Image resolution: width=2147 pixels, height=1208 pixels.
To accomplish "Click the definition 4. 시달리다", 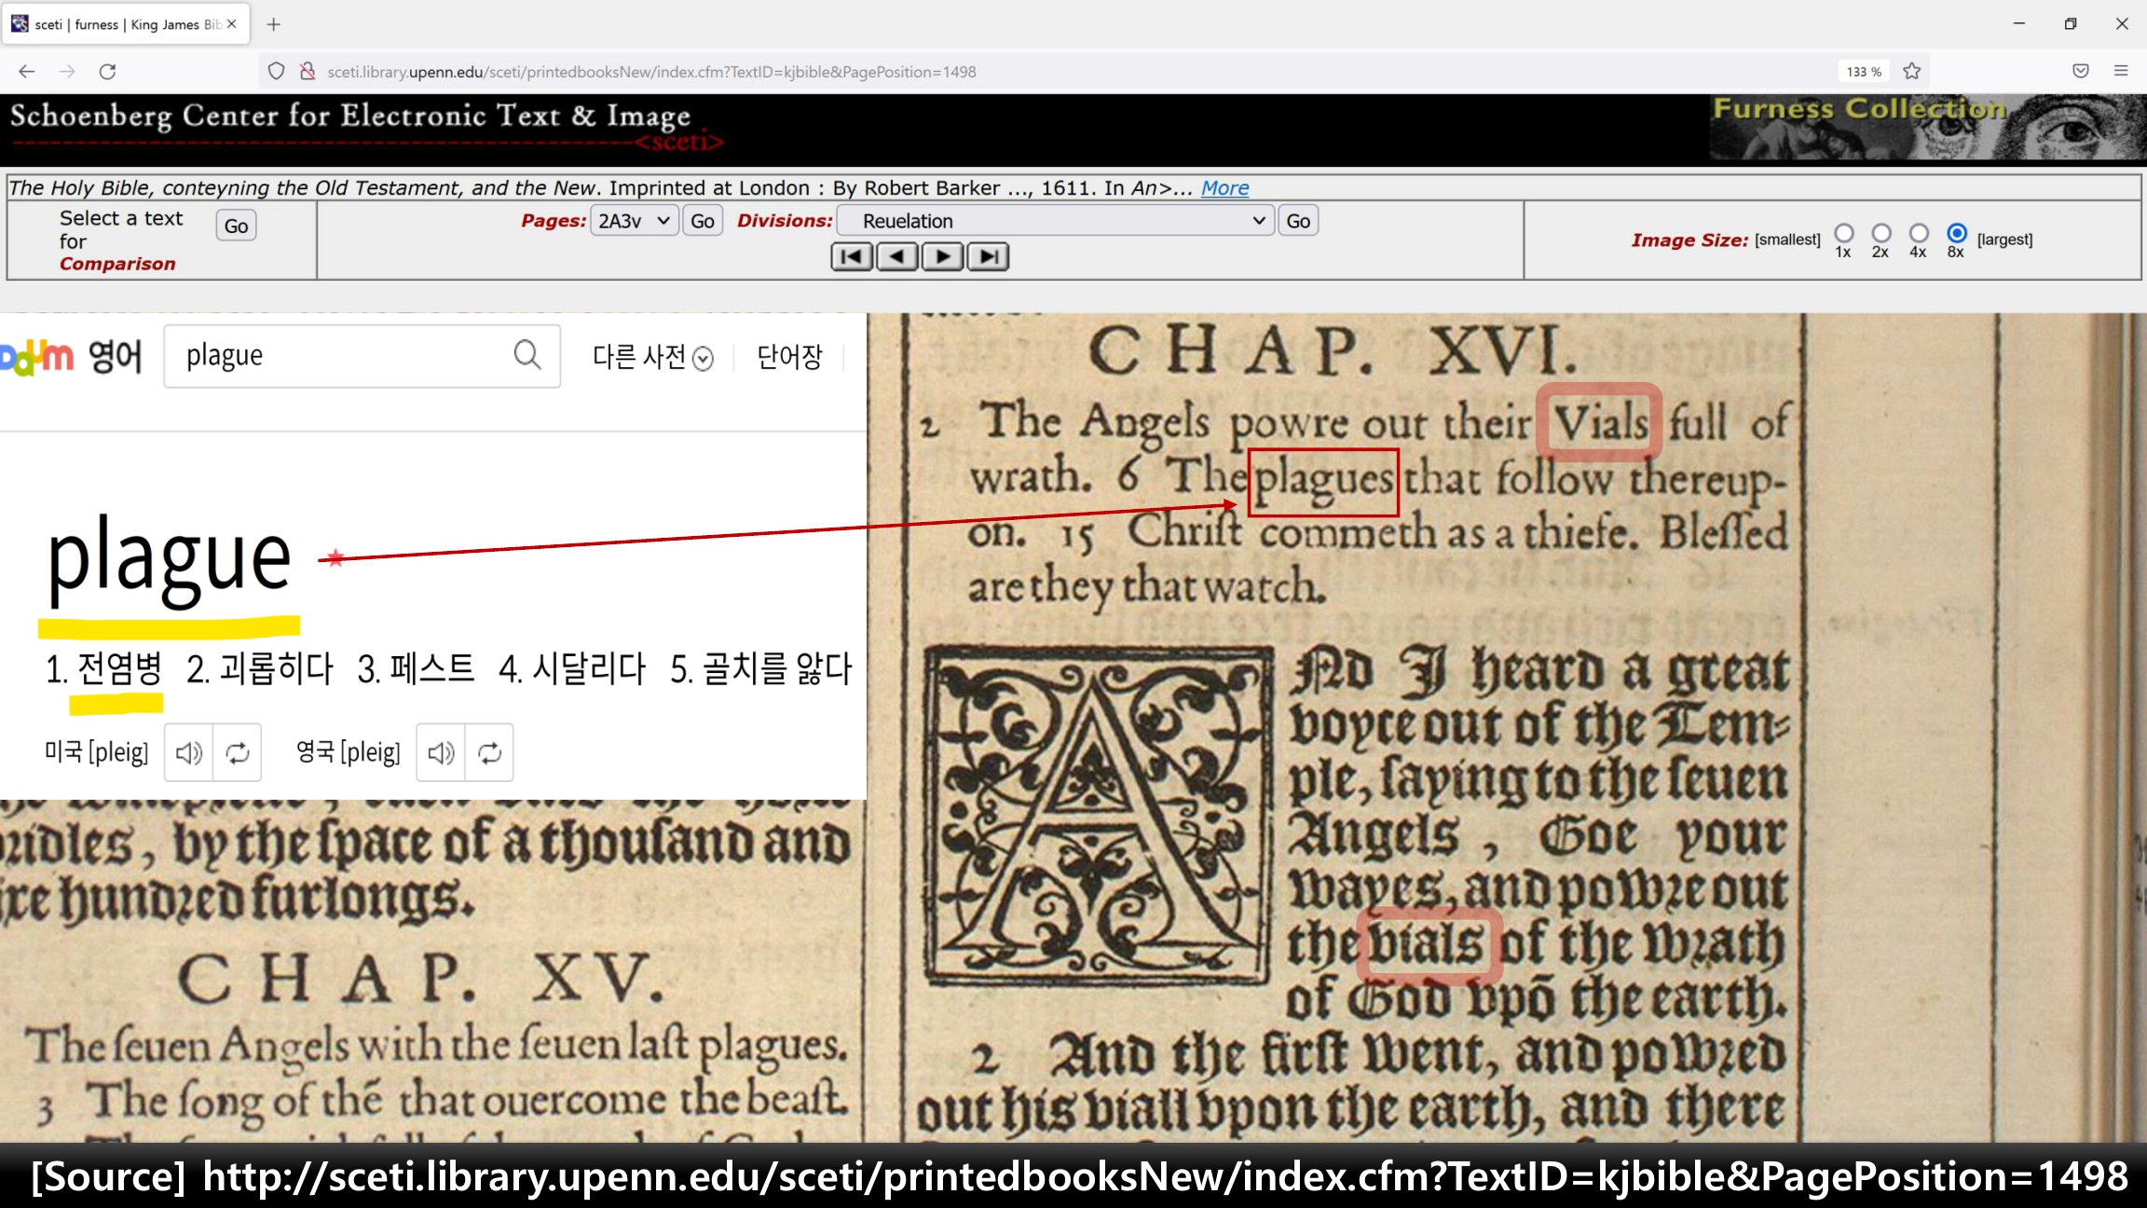I will (x=572, y=668).
